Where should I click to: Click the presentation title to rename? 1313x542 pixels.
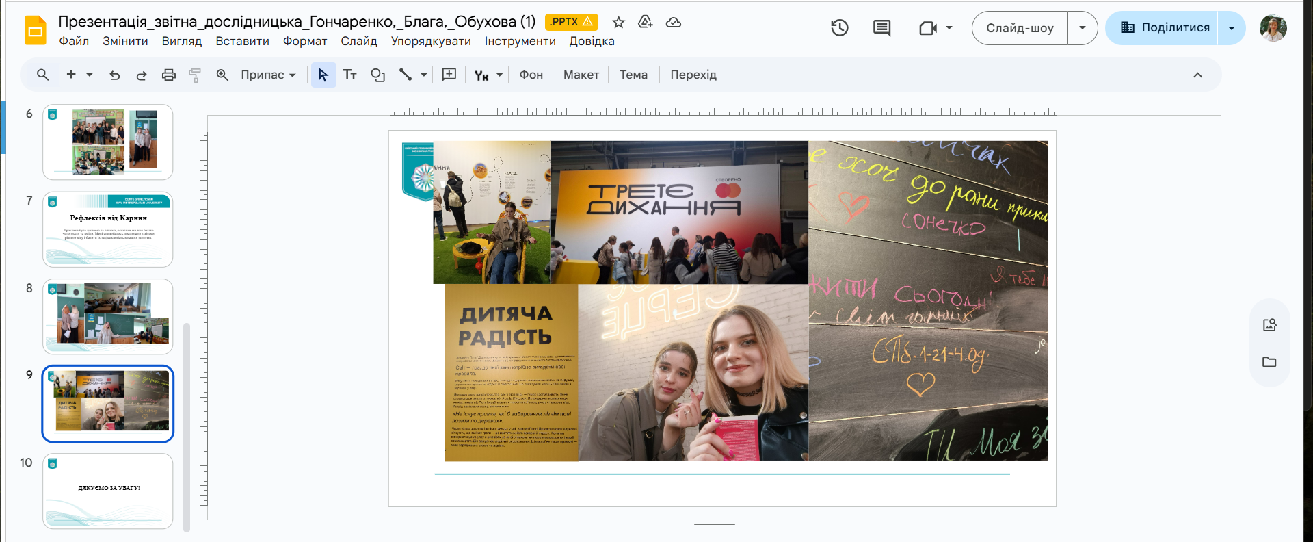point(297,22)
